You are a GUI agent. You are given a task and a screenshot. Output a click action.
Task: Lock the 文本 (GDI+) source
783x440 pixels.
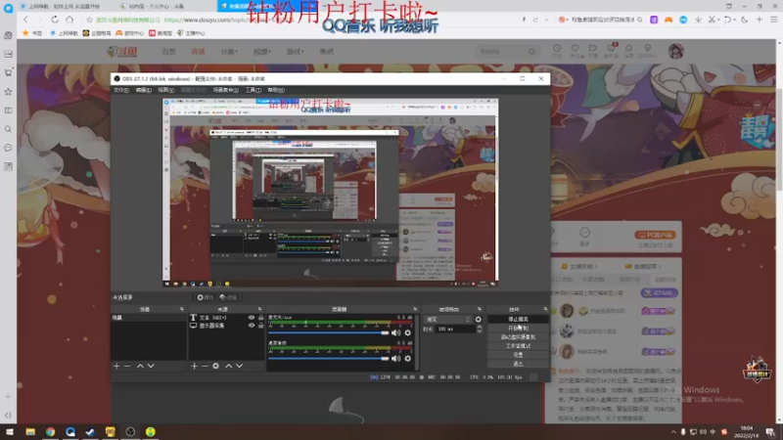pyautogui.click(x=260, y=317)
